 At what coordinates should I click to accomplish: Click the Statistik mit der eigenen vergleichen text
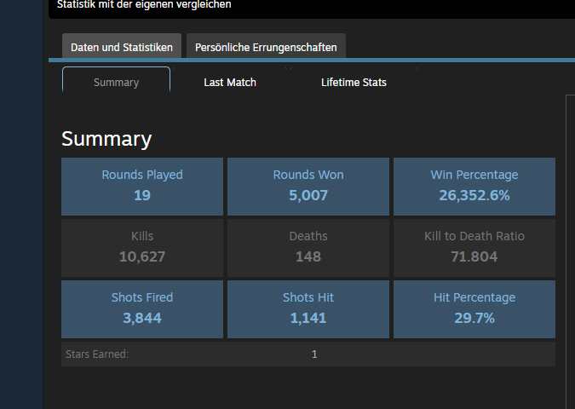click(x=144, y=5)
